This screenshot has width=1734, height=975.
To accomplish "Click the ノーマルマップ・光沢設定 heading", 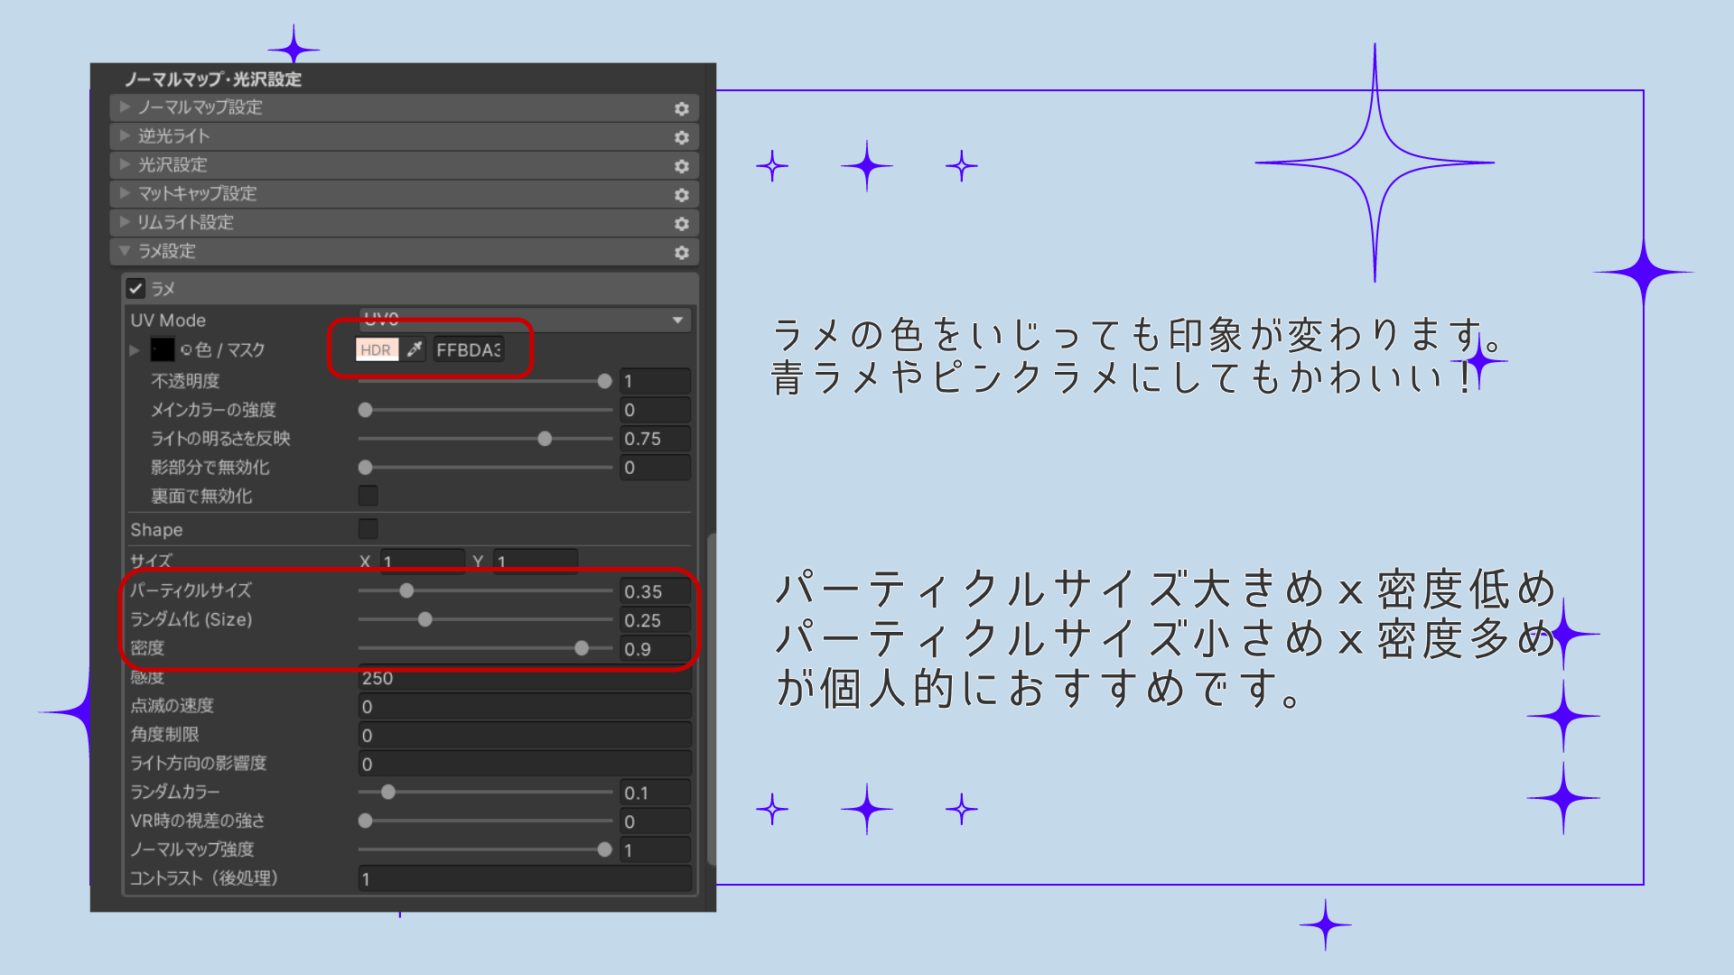I will (213, 79).
